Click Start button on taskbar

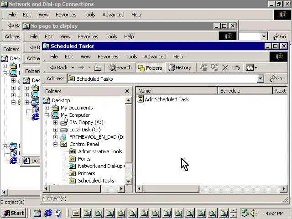click(x=13, y=213)
